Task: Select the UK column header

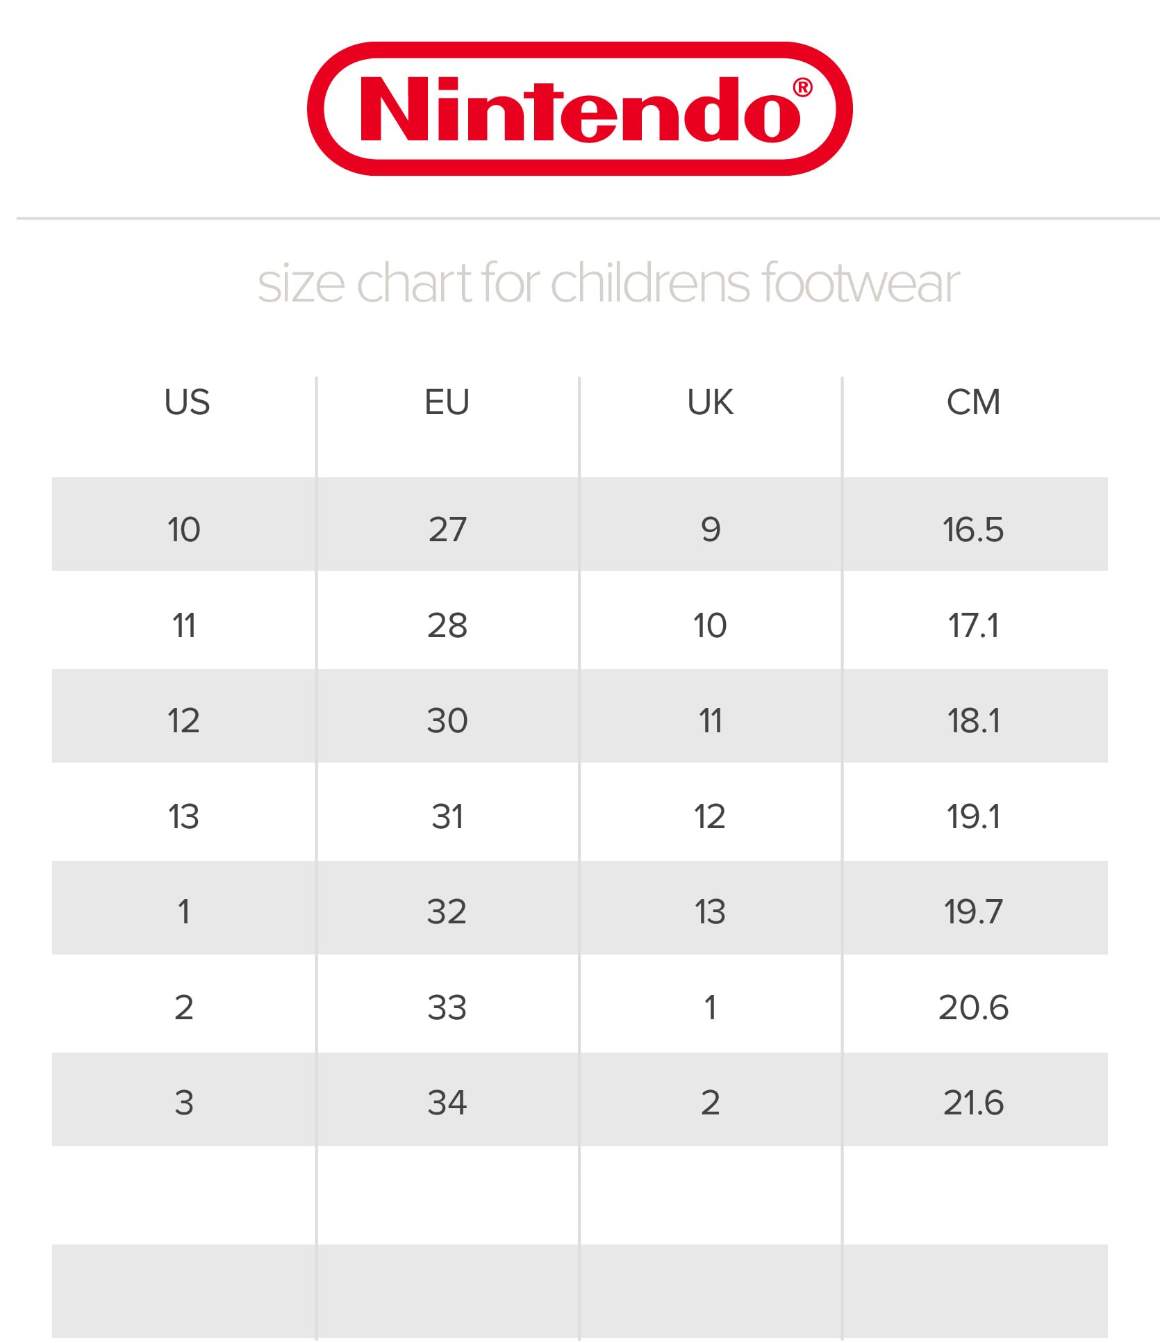Action: [710, 402]
